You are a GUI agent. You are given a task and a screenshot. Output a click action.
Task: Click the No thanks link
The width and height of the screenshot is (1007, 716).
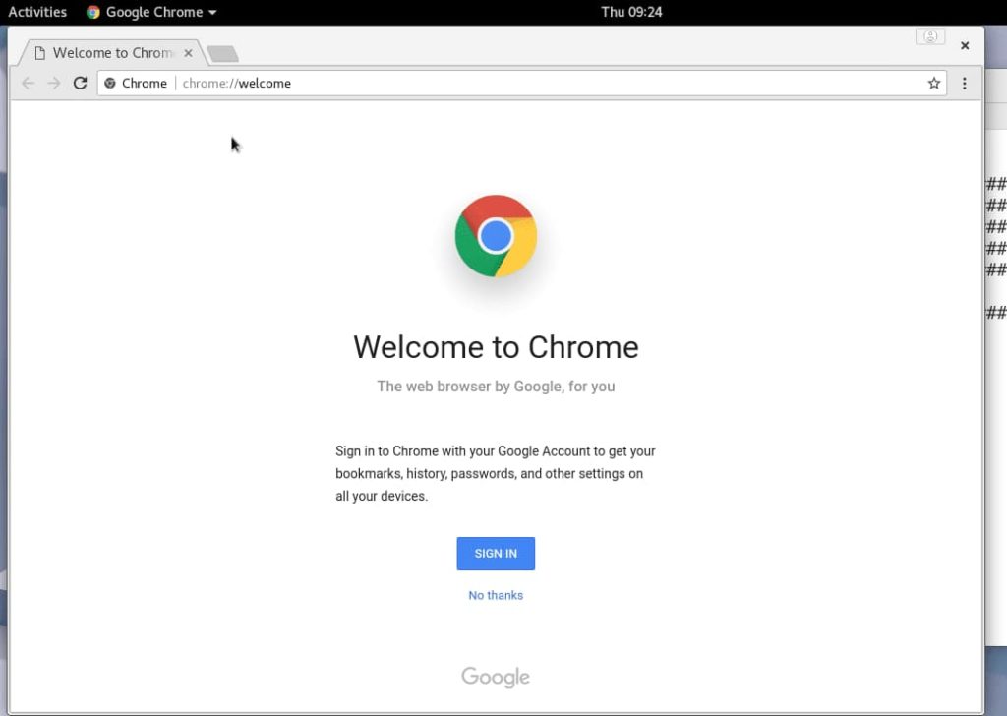[x=496, y=595]
